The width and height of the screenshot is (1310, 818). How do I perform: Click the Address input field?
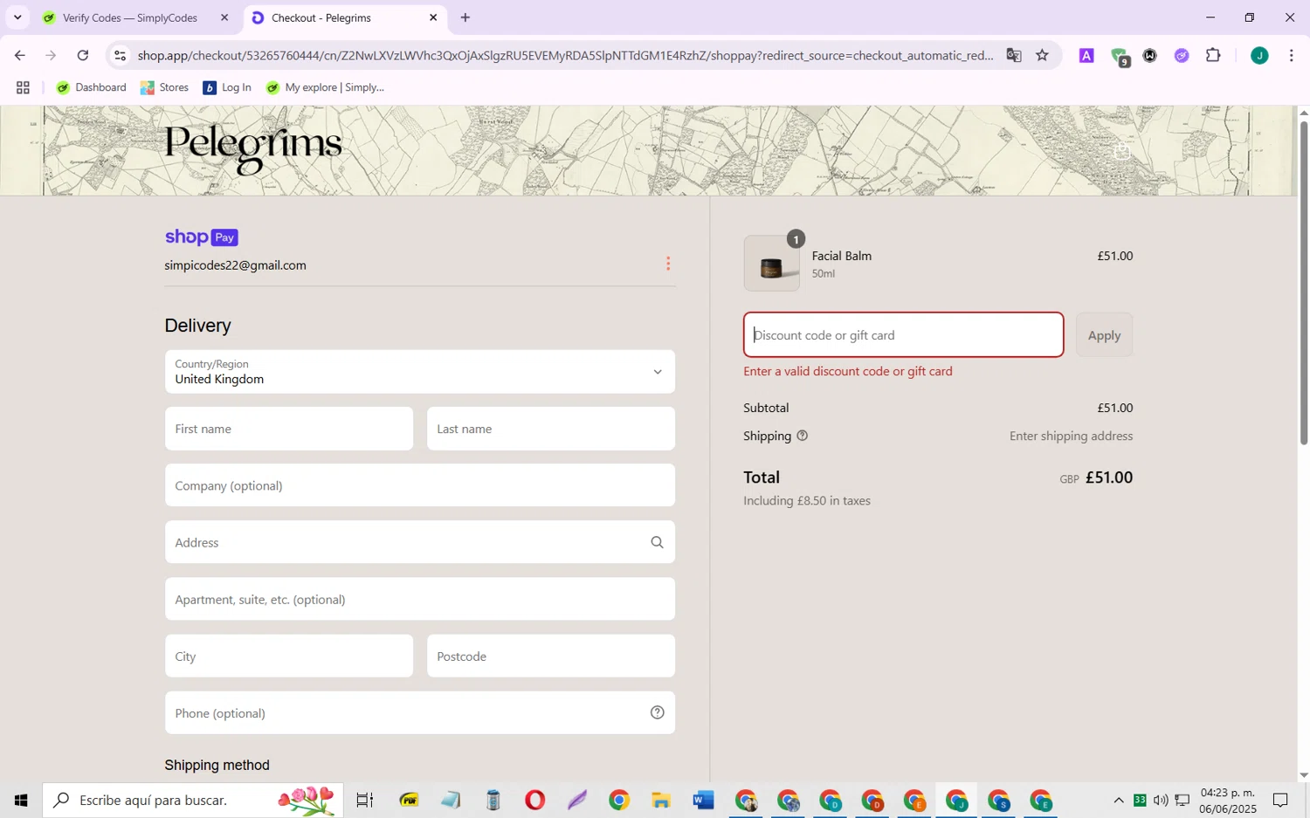pyautogui.click(x=420, y=542)
